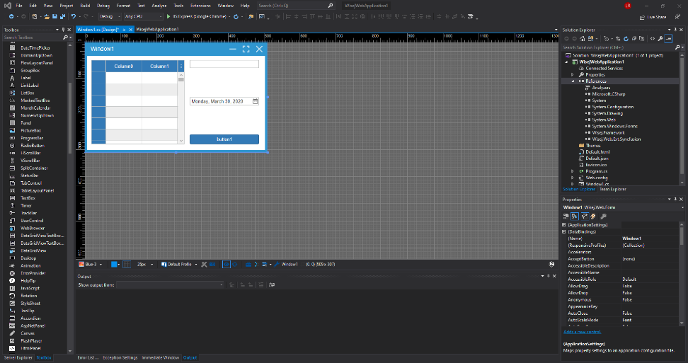Click the Save All toolbar icon

tap(62, 16)
